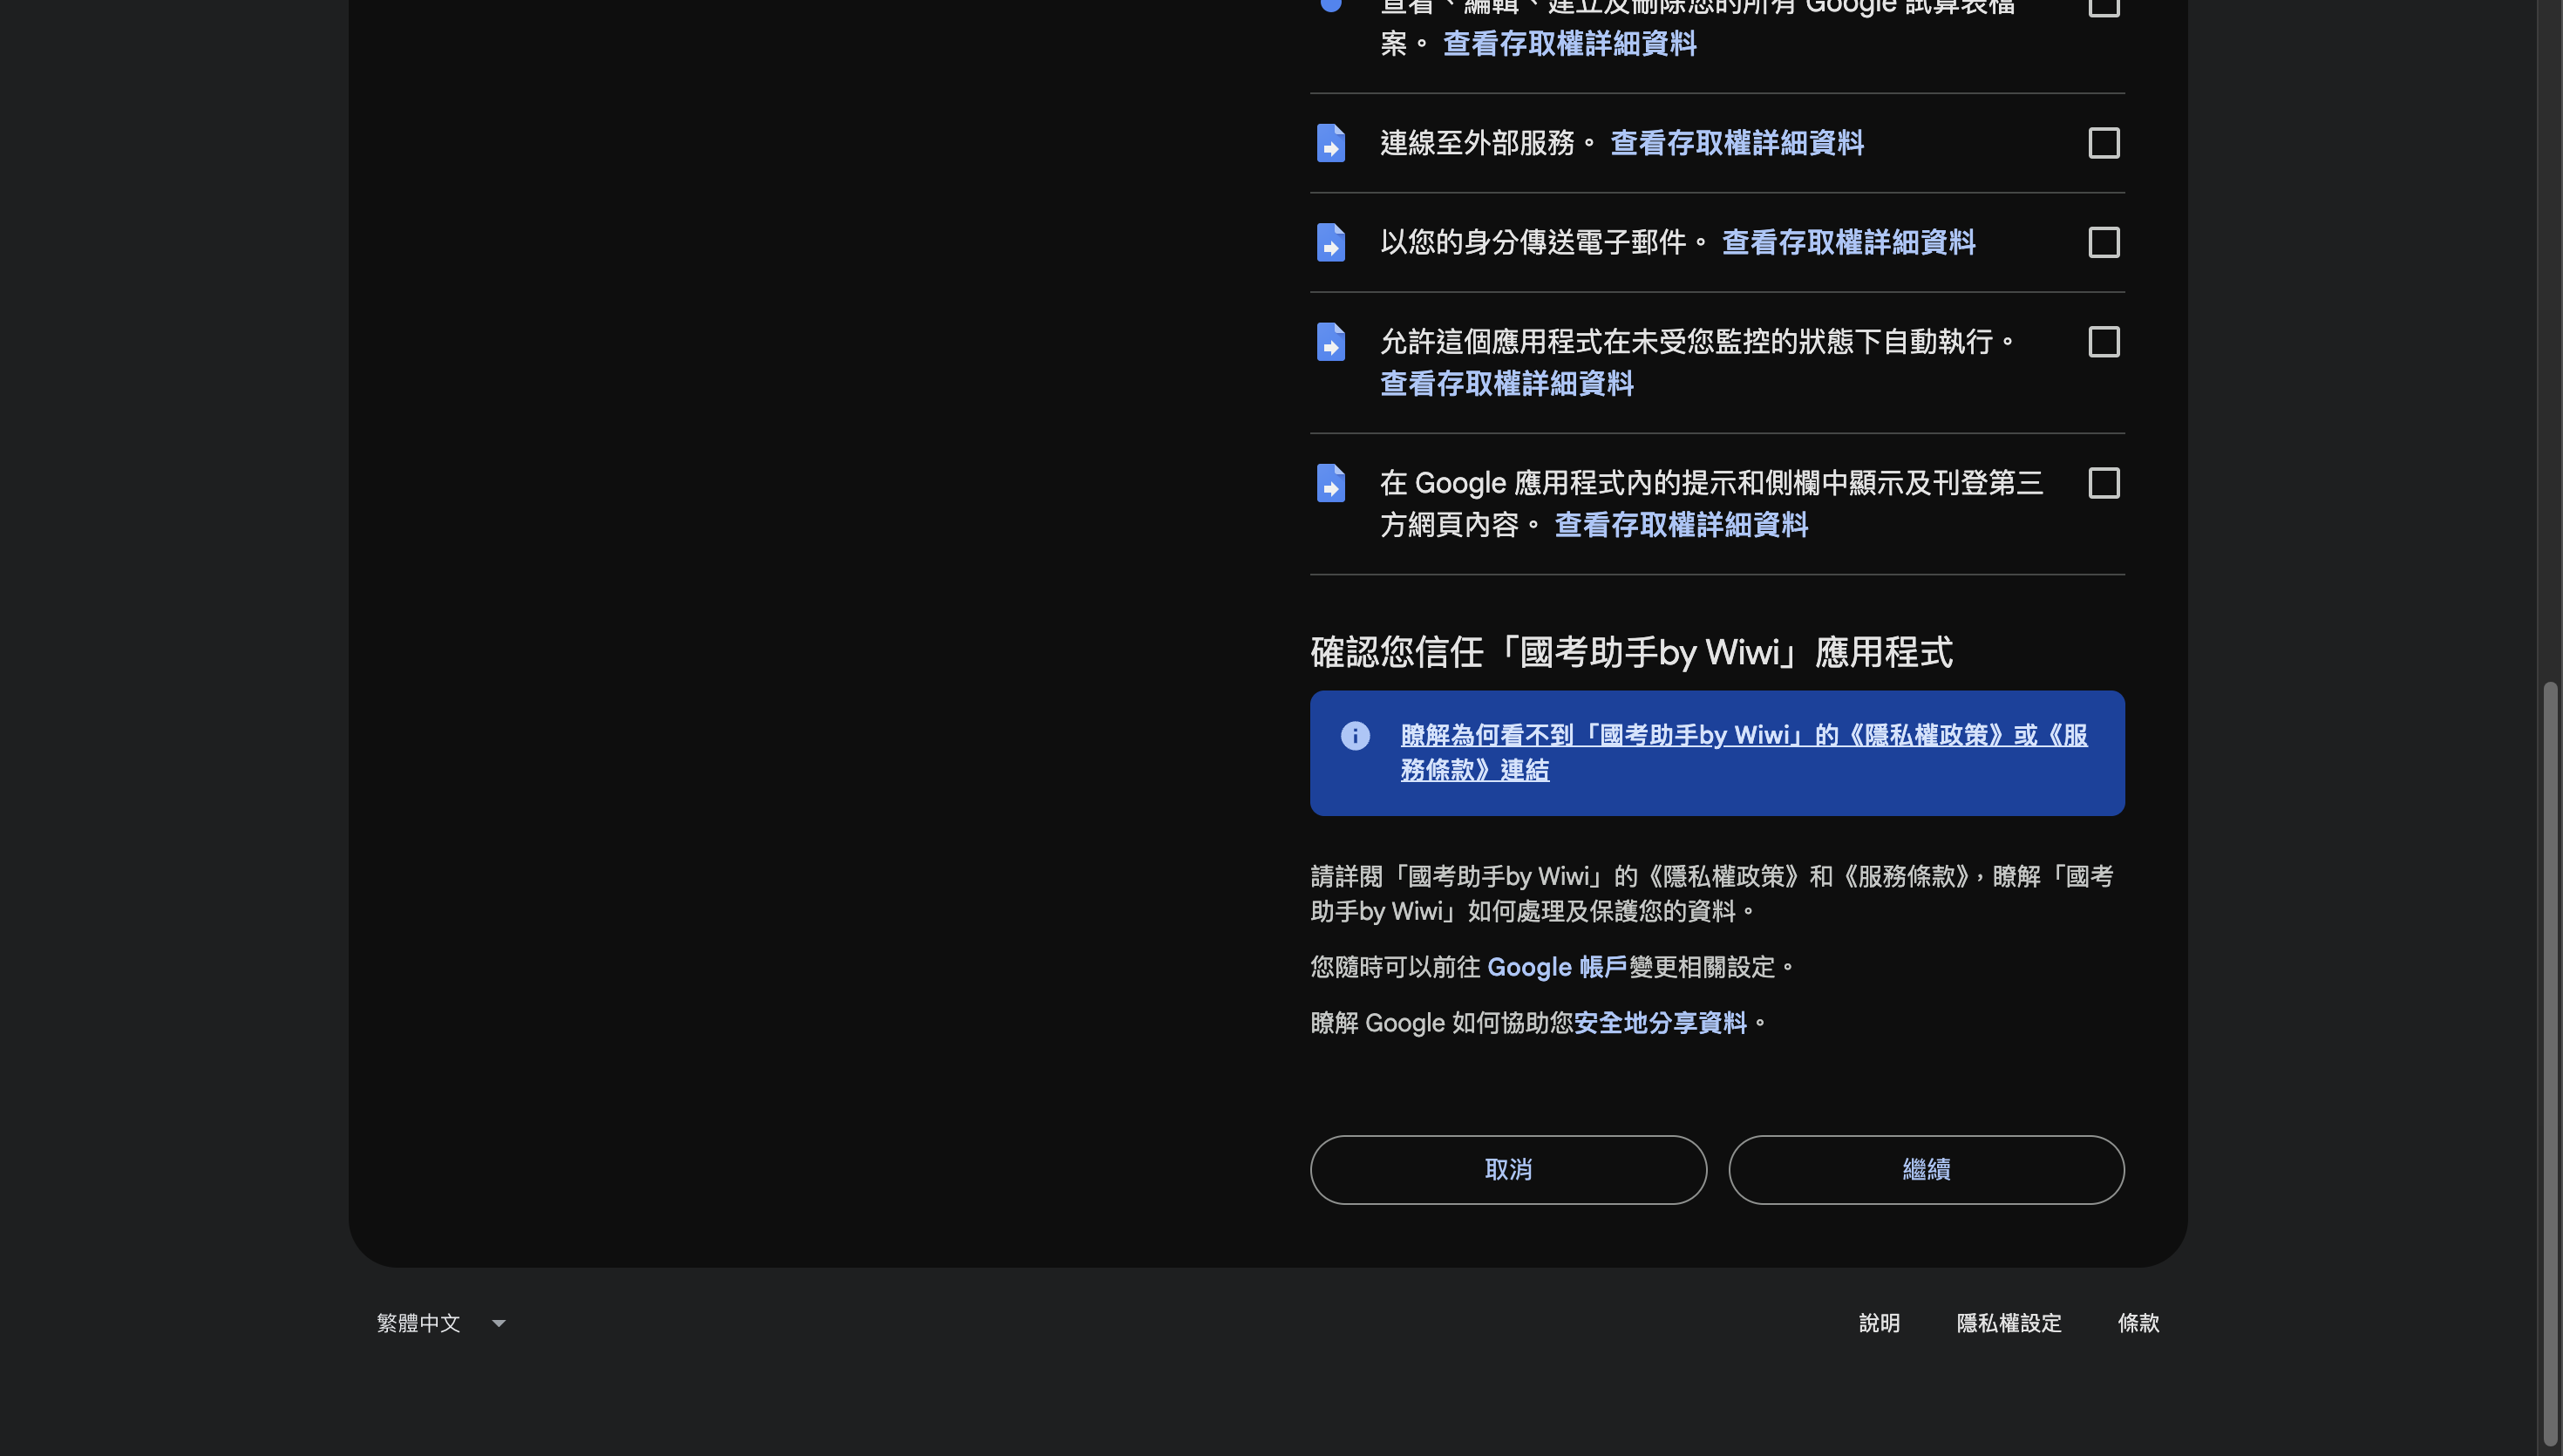Enable the 未受您監控的狀態下自動執行 checkbox
2563x1456 pixels.
click(2104, 342)
